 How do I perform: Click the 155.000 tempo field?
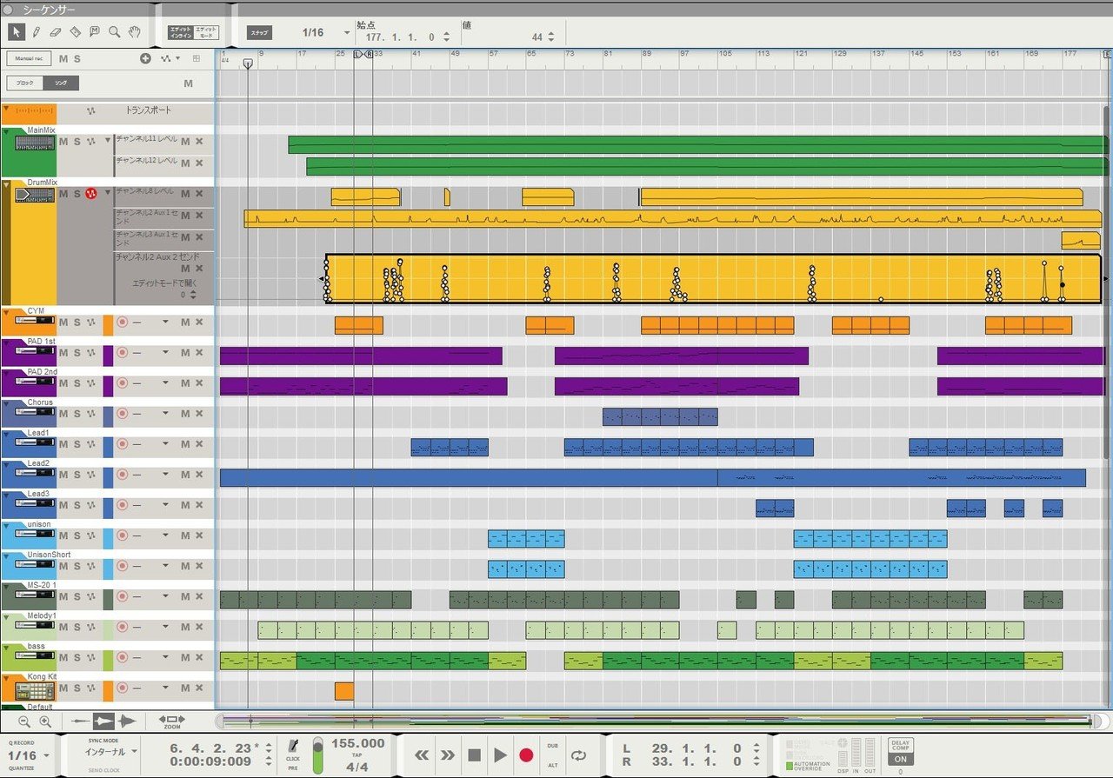pos(357,743)
